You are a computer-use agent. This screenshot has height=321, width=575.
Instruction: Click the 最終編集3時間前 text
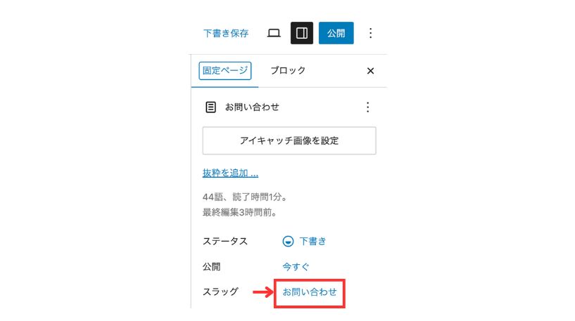click(239, 212)
